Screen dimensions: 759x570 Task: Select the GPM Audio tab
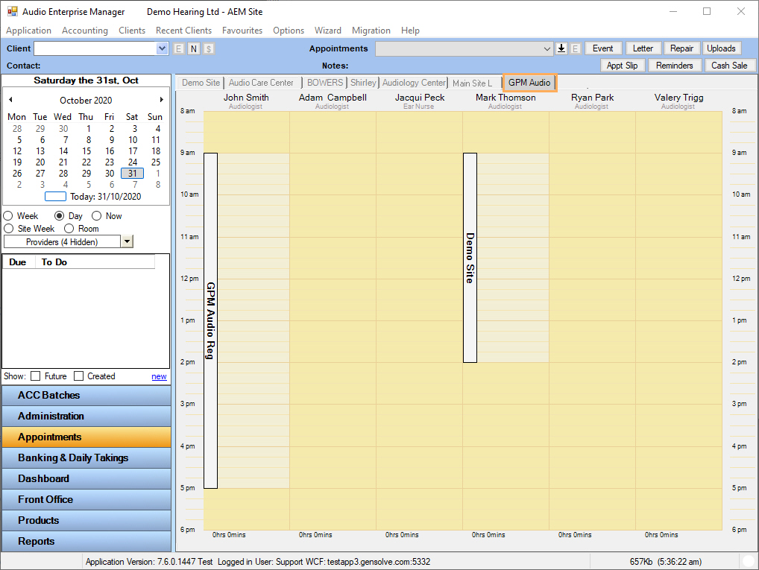click(529, 83)
